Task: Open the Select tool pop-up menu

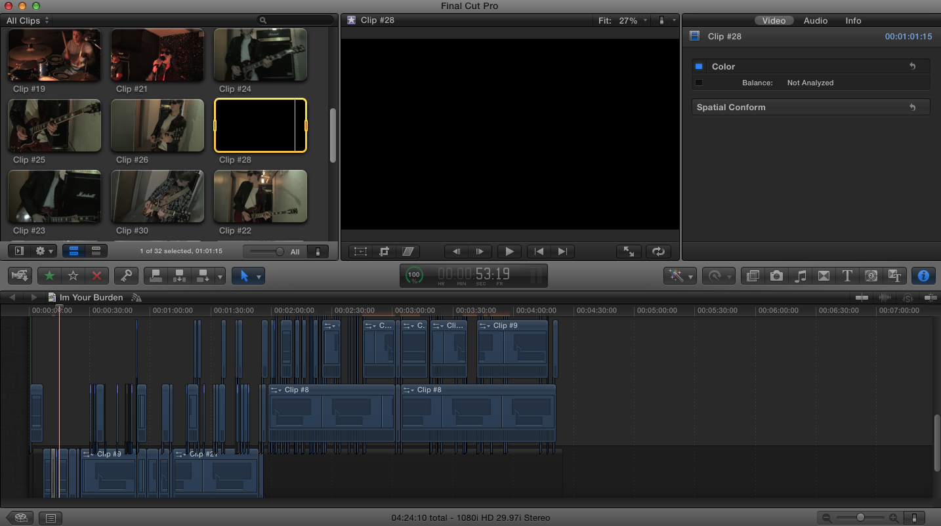Action: pyautogui.click(x=248, y=276)
